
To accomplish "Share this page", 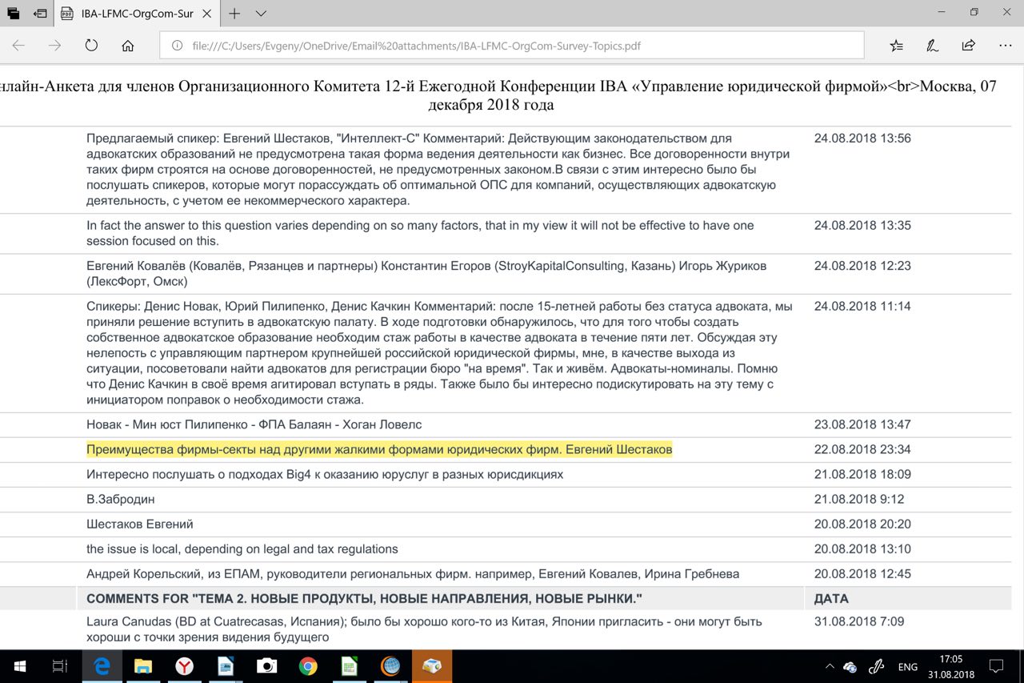I will point(969,46).
